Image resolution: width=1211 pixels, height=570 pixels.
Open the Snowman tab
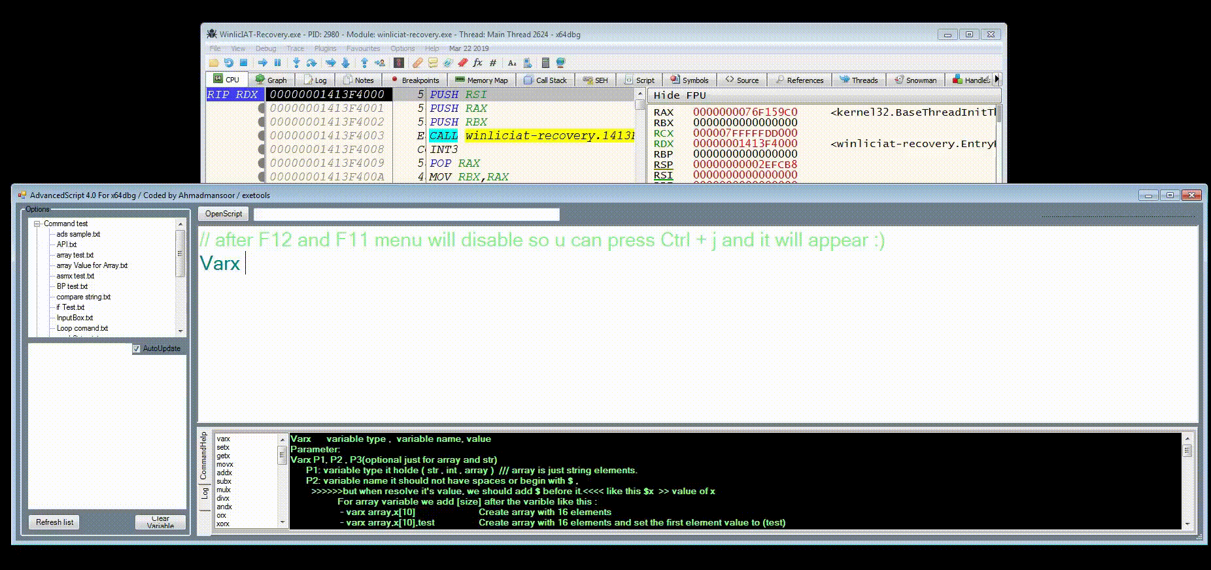coord(915,80)
